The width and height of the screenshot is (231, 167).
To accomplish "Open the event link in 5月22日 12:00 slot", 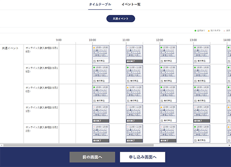I will pyautogui.click(x=168, y=132).
